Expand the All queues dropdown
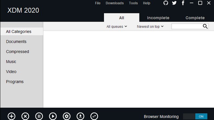 [x=117, y=27]
